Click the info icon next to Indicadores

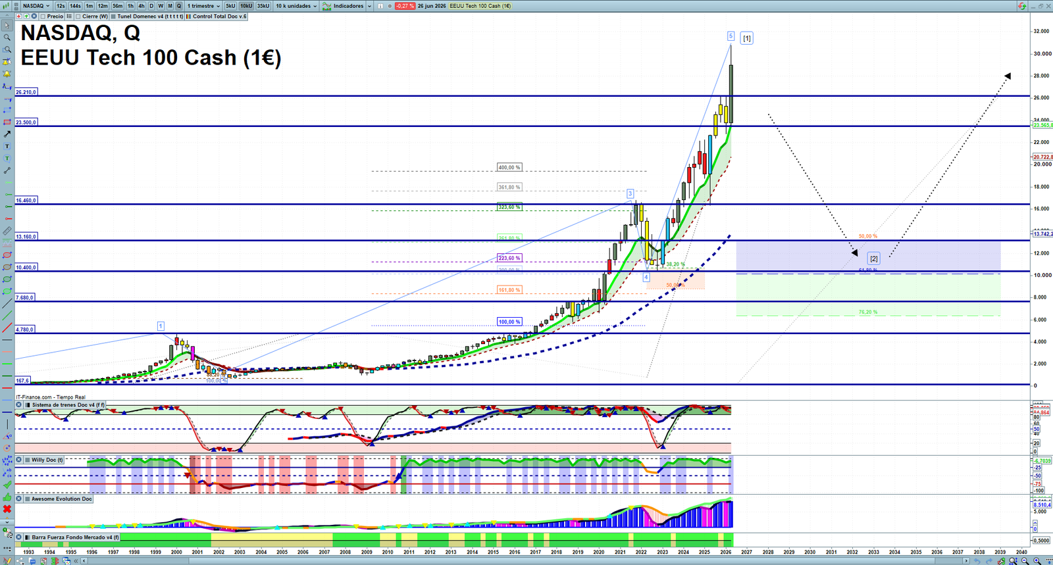click(x=380, y=6)
